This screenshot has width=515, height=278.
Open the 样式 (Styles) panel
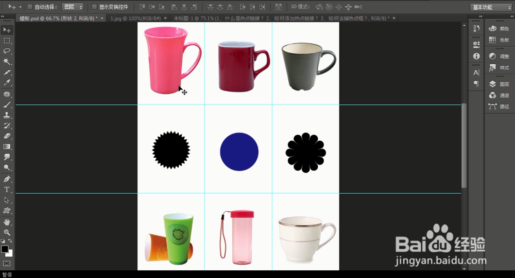click(499, 68)
